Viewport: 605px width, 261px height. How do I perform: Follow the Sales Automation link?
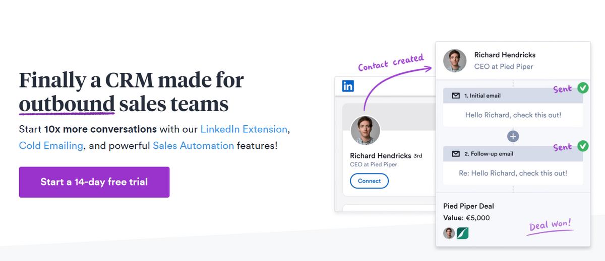point(193,146)
